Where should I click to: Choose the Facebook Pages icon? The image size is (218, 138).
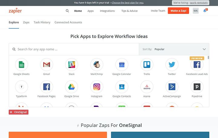click(46, 87)
